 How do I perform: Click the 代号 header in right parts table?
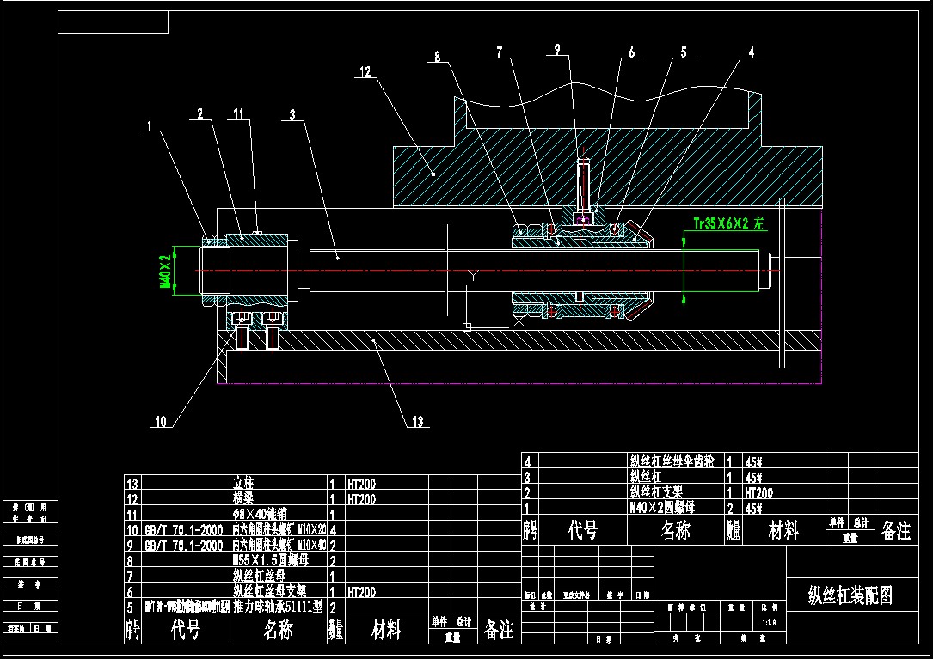(583, 530)
